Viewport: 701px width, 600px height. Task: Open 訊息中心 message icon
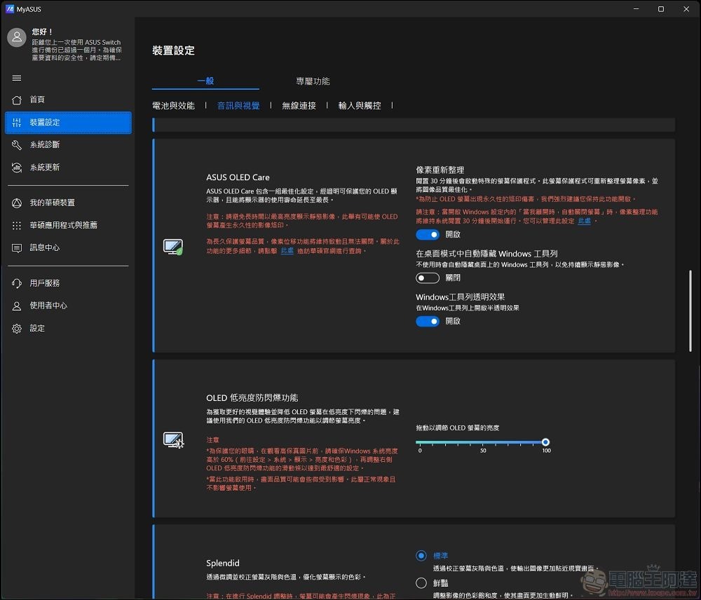(x=17, y=247)
